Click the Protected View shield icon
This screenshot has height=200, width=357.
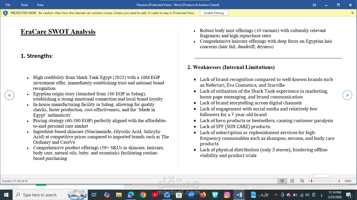click(5, 13)
